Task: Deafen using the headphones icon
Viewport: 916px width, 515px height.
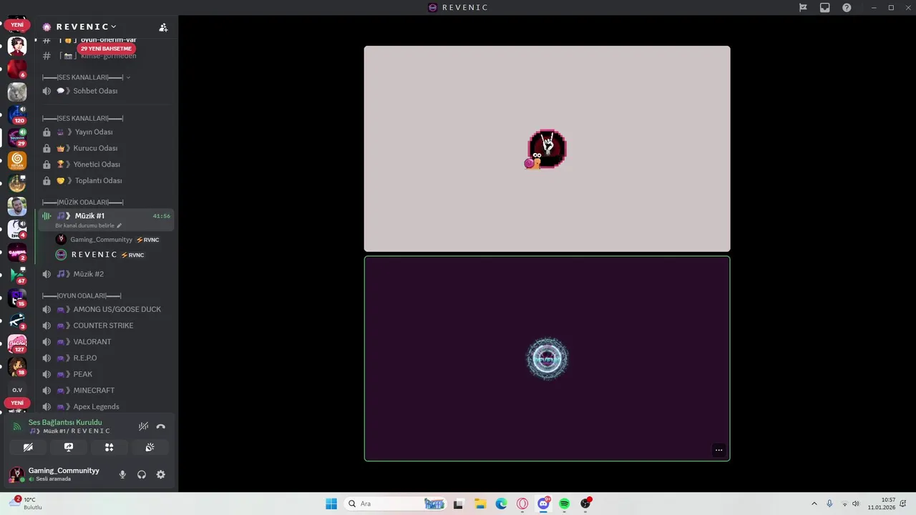Action: [142, 474]
